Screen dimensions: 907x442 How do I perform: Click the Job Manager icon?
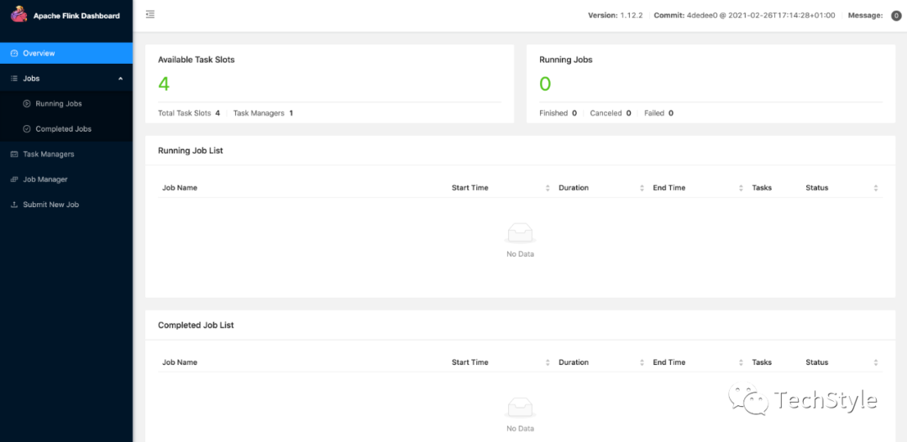(x=14, y=179)
